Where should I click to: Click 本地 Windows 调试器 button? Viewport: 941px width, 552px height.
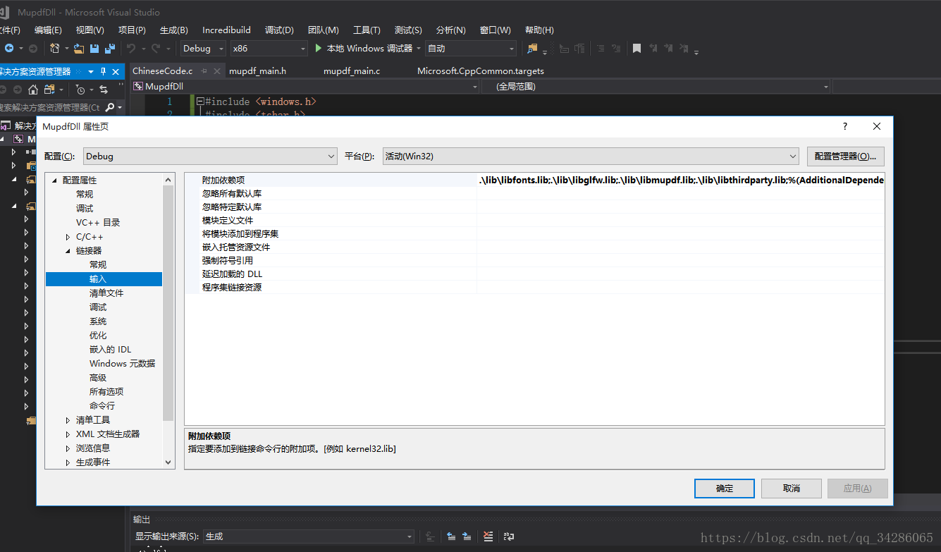click(x=367, y=49)
